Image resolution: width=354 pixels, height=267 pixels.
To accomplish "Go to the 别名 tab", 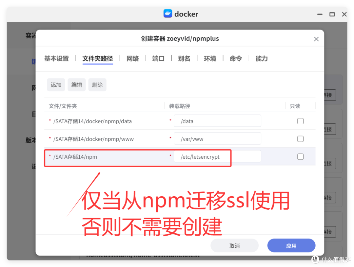I will click(184, 59).
